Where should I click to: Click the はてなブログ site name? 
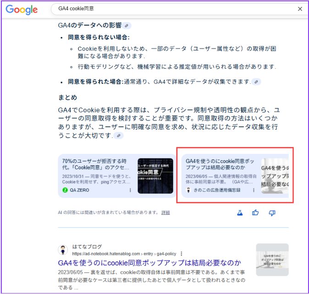click(x=87, y=246)
